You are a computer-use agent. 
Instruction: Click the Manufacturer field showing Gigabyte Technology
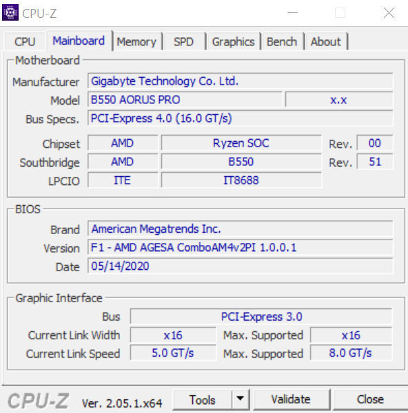coord(241,81)
